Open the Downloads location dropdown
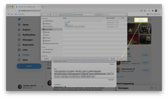The height and width of the screenshot is (99, 168). pyautogui.click(x=84, y=15)
